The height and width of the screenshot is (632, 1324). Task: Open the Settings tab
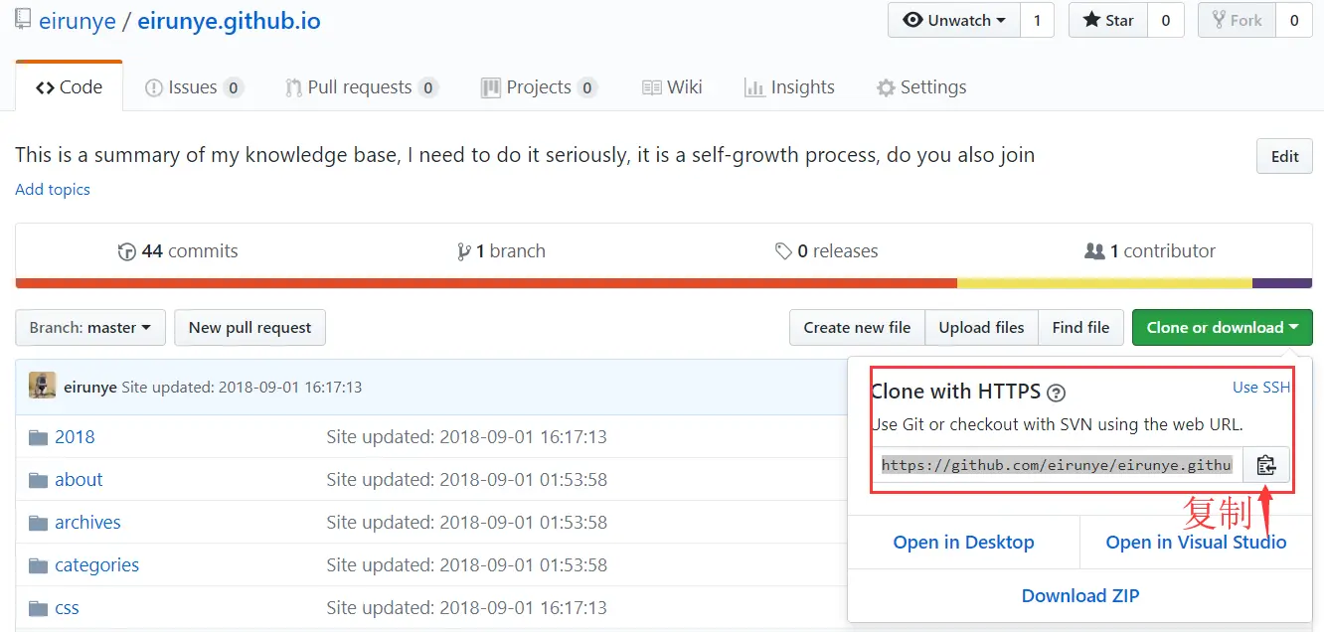click(x=921, y=87)
